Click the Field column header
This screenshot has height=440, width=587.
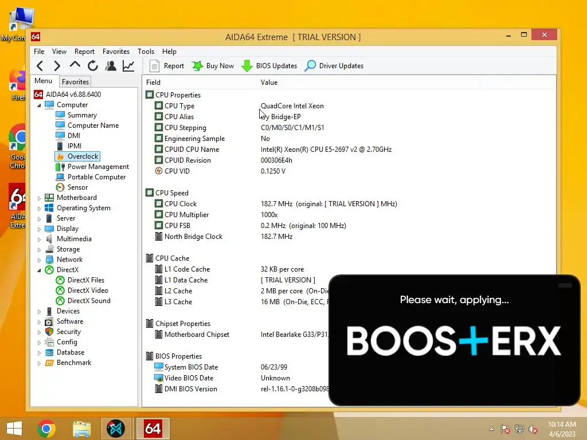pos(200,82)
